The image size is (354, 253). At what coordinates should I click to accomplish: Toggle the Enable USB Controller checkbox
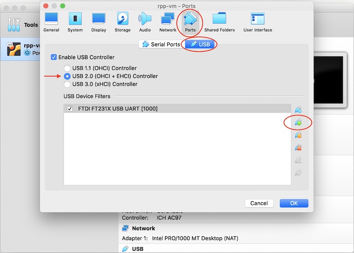pyautogui.click(x=54, y=57)
